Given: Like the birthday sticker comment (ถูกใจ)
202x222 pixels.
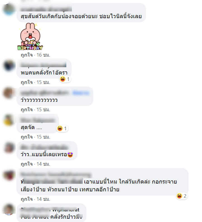Looking at the screenshot, I should tap(27, 55).
